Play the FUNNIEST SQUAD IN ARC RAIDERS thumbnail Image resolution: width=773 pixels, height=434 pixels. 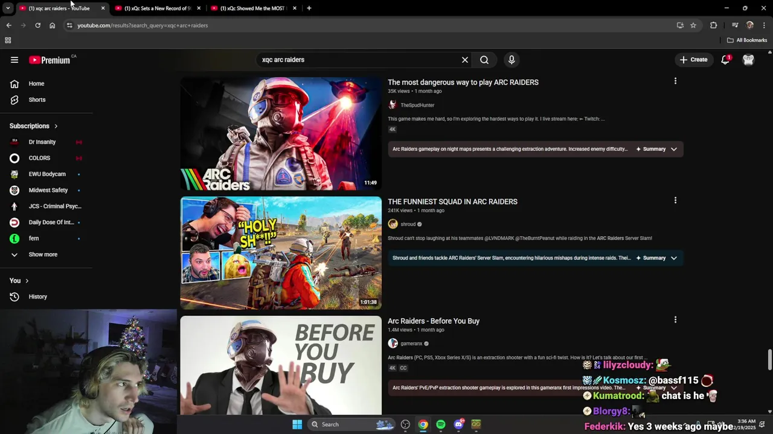pos(281,253)
